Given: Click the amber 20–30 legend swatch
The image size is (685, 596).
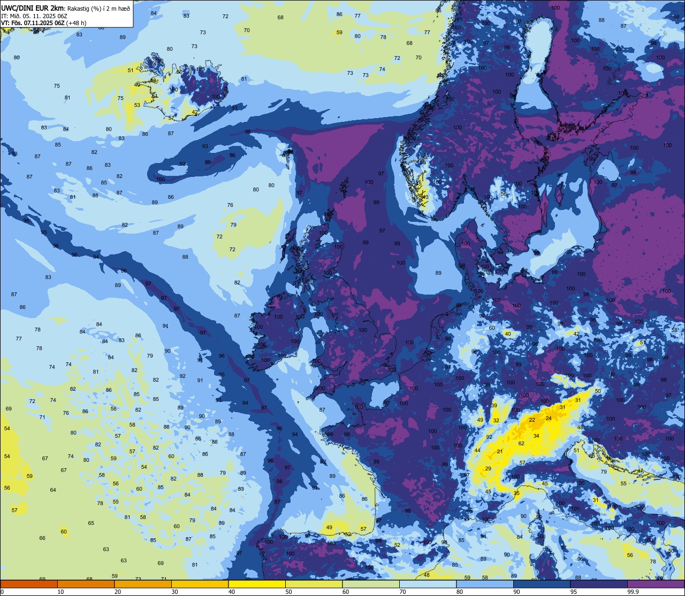Looking at the screenshot, I should pos(143,584).
